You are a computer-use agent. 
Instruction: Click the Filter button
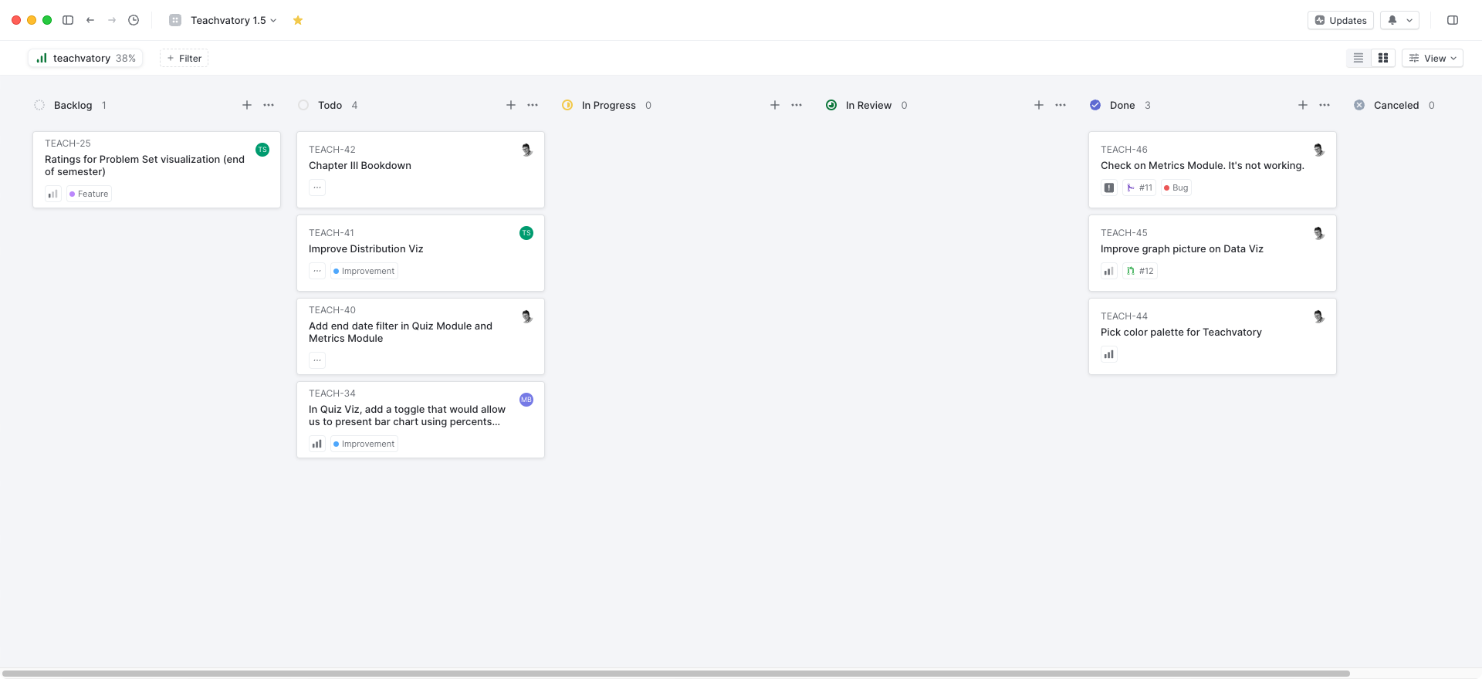pos(184,58)
